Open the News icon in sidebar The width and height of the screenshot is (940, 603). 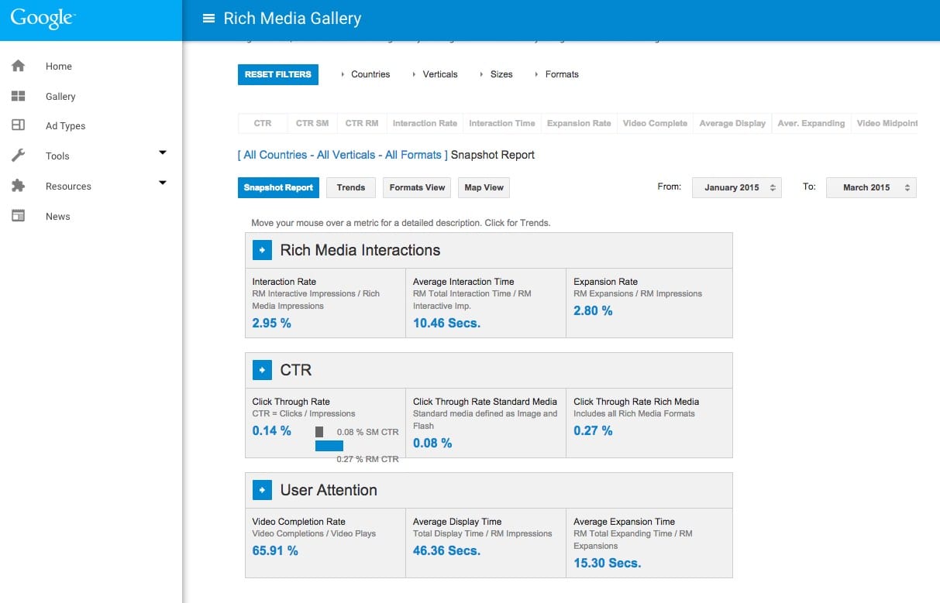click(x=19, y=216)
